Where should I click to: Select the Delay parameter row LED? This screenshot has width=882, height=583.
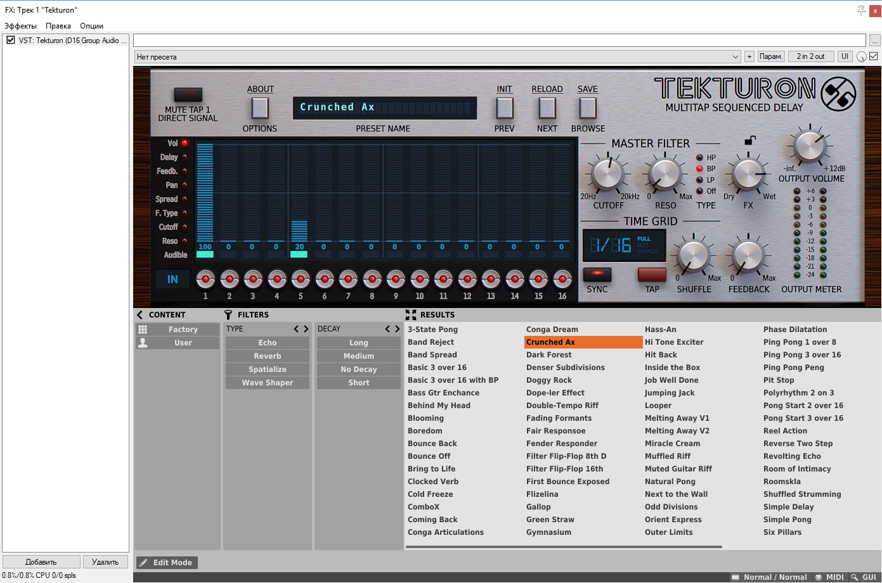185,157
